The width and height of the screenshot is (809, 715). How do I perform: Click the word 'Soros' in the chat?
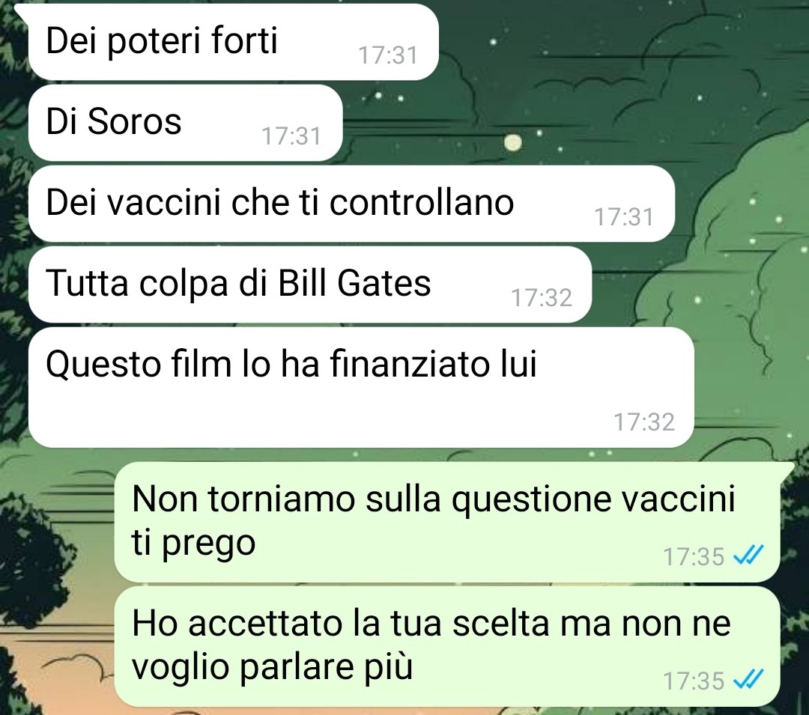(x=134, y=121)
